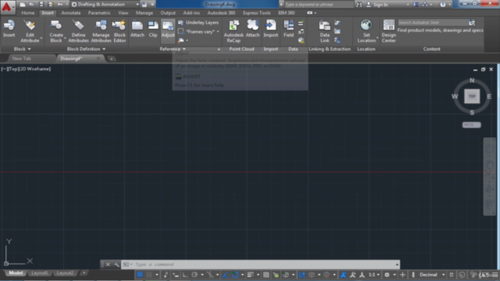Toggle snap mode in status bar
Screen dimensions: 500x281
(x=149, y=275)
